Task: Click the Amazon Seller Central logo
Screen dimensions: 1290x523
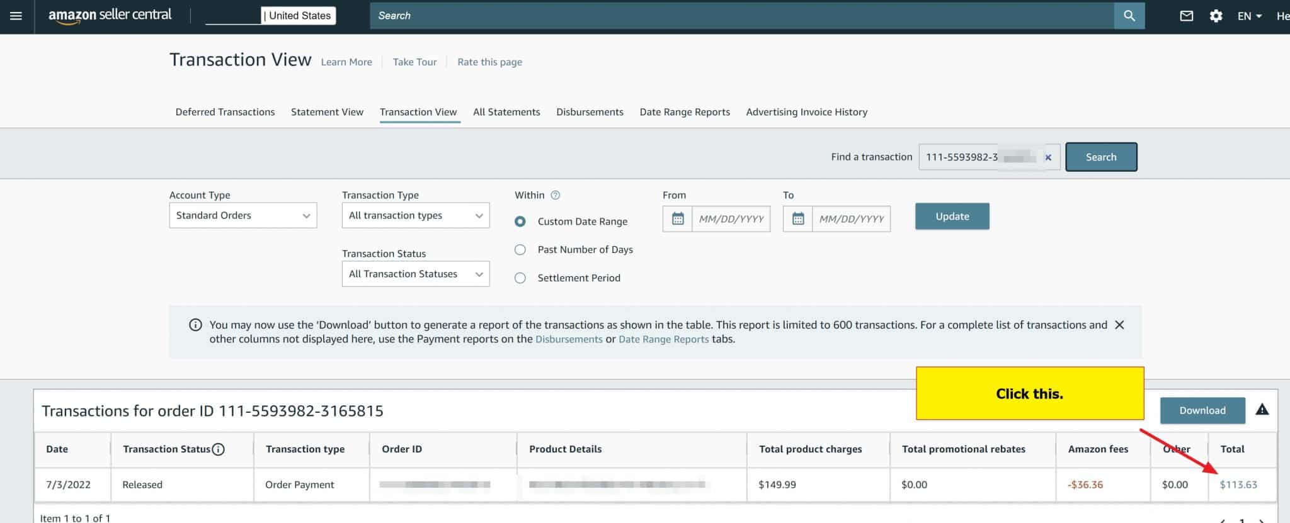Action: click(110, 16)
